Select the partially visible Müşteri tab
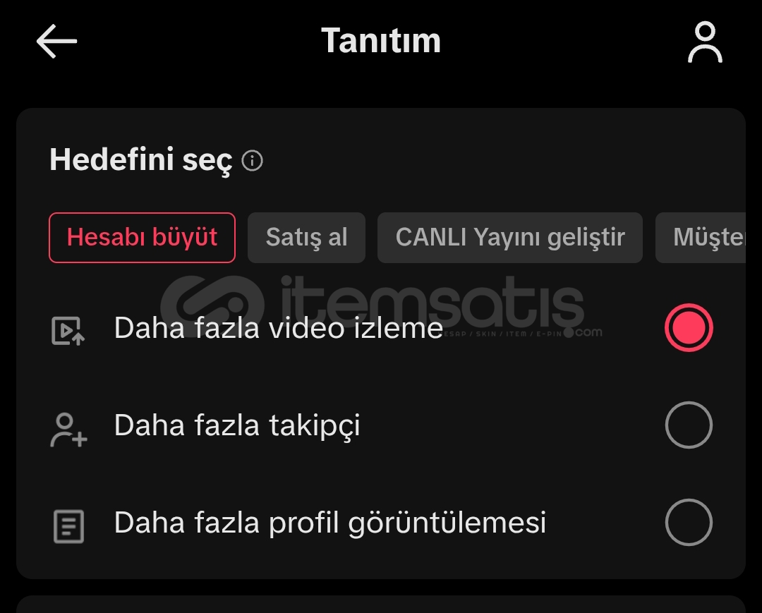Viewport: 762px width, 613px height. 701,238
